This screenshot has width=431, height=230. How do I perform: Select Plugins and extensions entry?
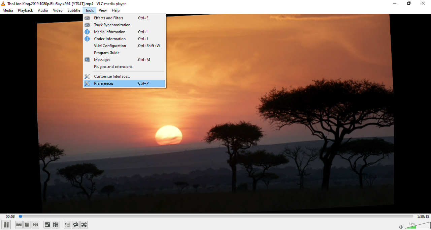(124, 67)
